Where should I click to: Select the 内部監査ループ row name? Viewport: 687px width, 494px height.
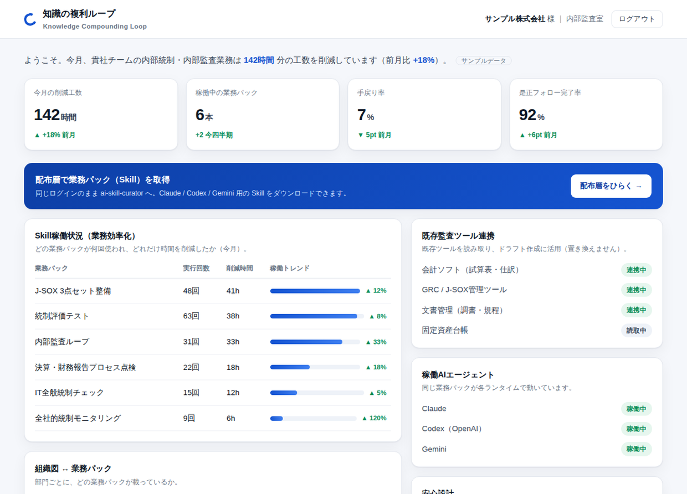(x=62, y=342)
